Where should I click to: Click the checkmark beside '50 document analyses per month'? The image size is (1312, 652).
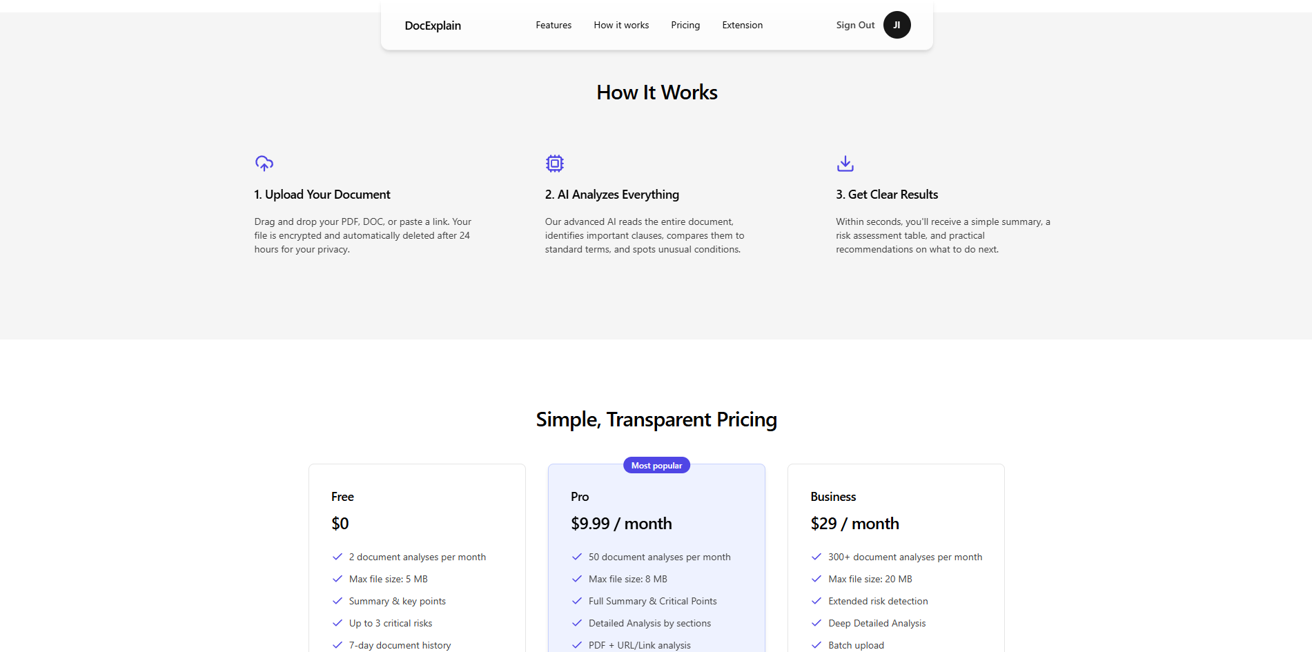coord(577,557)
